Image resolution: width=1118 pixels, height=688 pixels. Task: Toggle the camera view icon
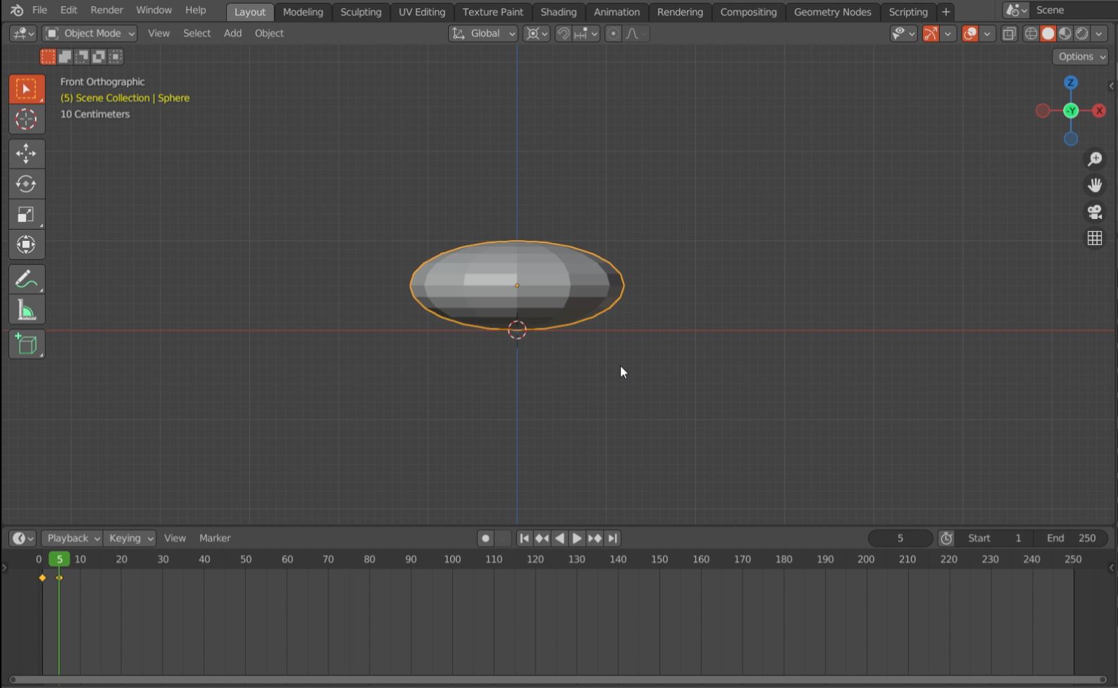click(x=1094, y=212)
